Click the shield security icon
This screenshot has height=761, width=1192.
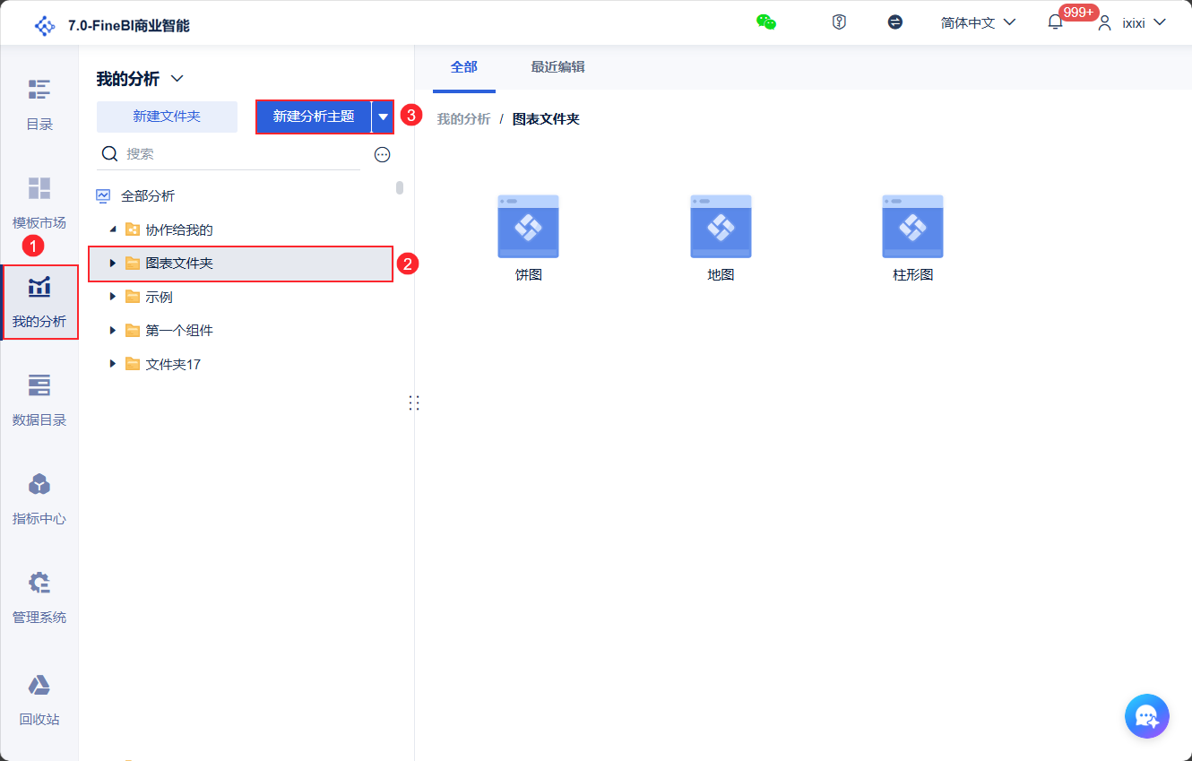pos(839,22)
